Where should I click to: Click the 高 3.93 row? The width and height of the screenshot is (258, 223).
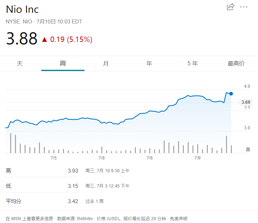pos(42,171)
